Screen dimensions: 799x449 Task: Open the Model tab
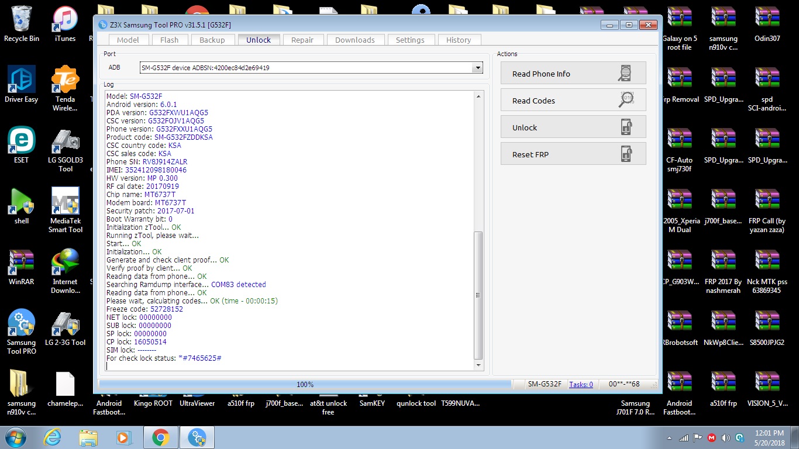(128, 40)
